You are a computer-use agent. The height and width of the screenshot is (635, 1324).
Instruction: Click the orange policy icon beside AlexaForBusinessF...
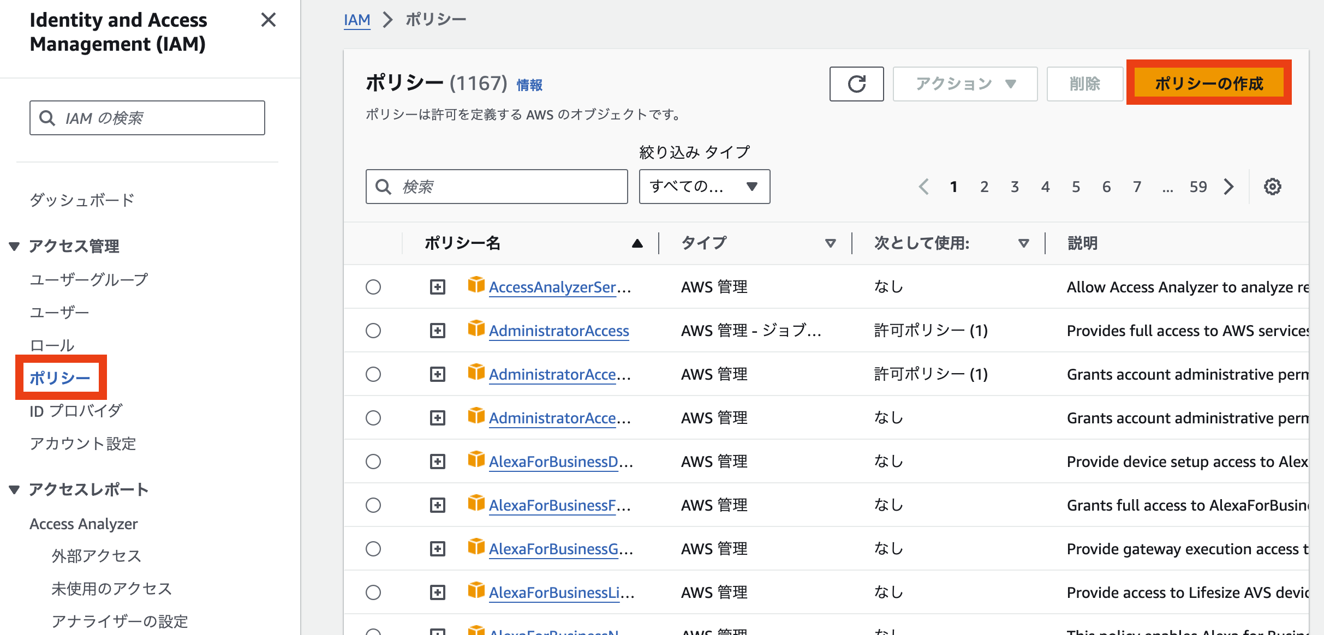click(475, 505)
